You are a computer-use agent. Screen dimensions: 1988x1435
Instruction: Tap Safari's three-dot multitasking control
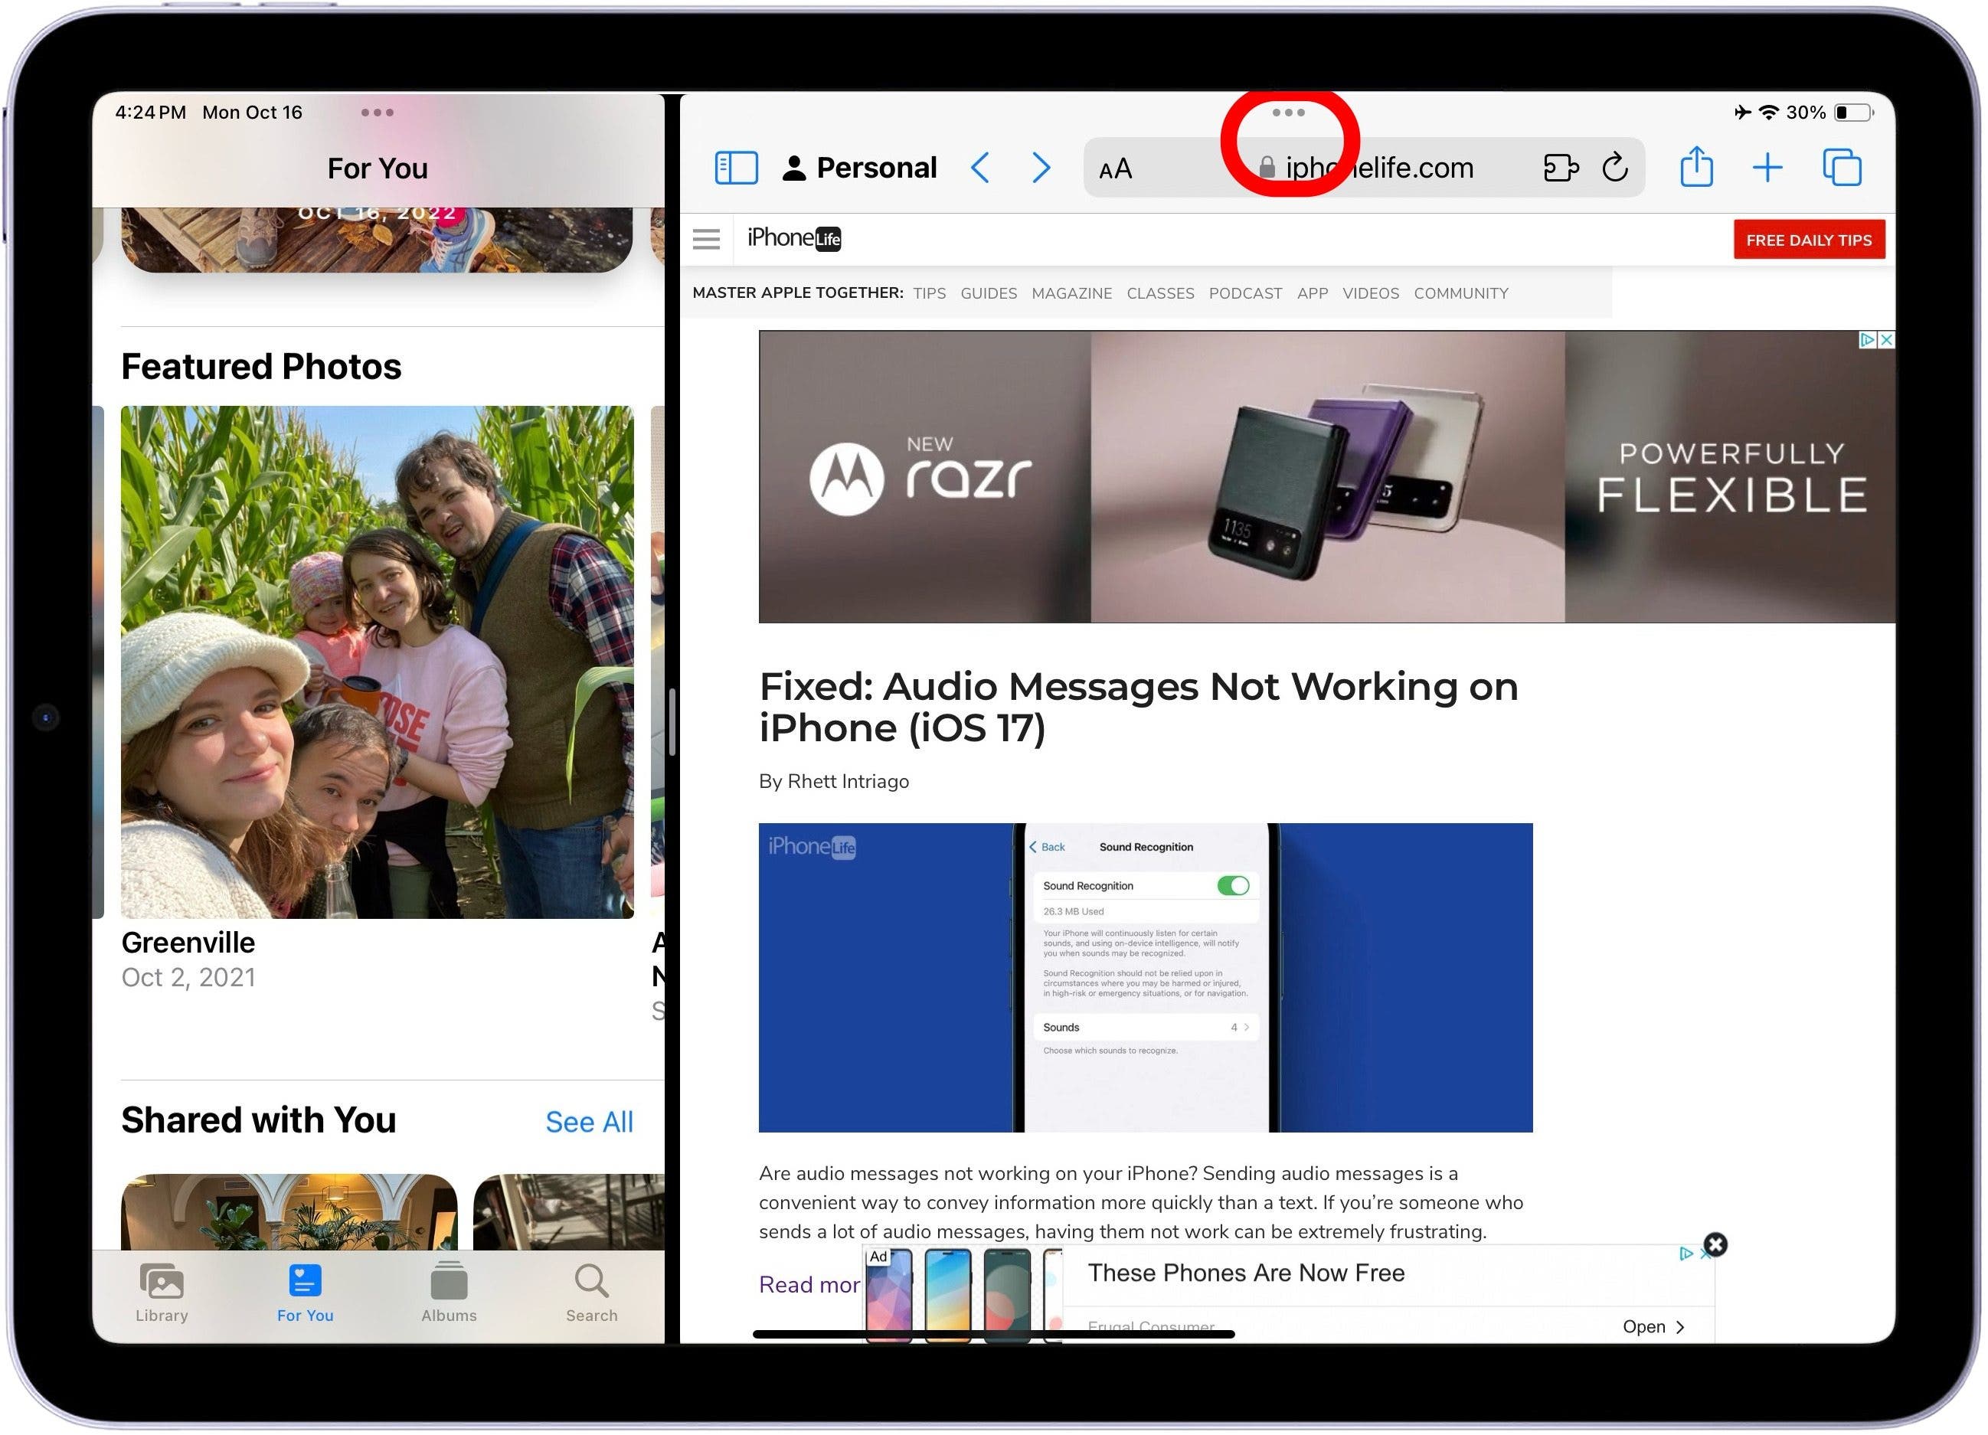[1287, 113]
